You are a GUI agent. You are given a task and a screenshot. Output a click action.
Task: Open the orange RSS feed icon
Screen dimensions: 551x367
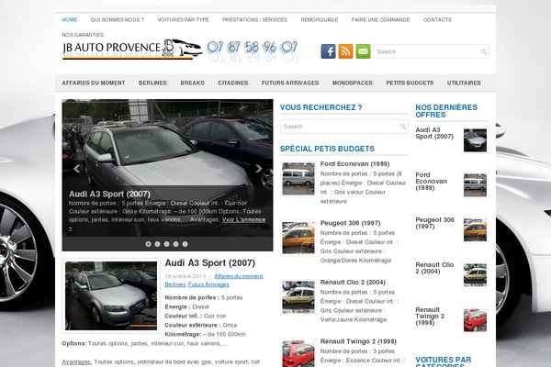tap(345, 51)
